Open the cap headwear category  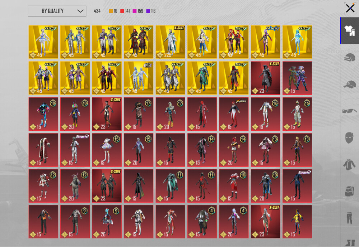coord(349,84)
